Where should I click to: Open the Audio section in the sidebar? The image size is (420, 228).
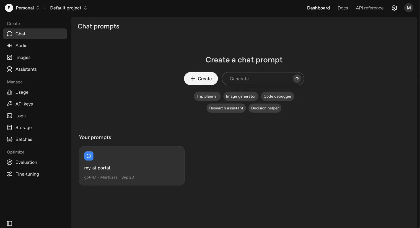(x=21, y=45)
